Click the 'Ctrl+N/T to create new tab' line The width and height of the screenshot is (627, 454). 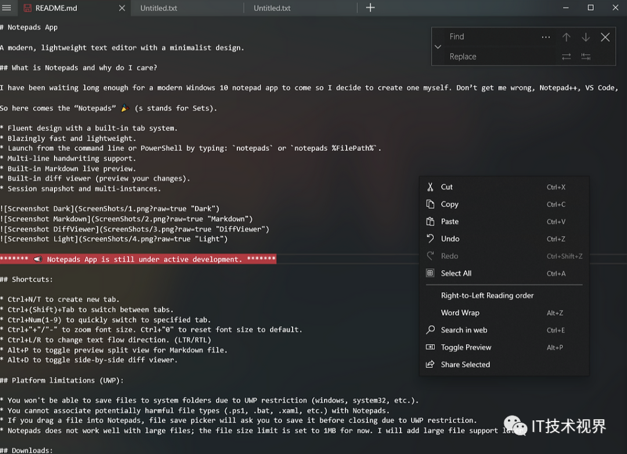tap(60, 300)
